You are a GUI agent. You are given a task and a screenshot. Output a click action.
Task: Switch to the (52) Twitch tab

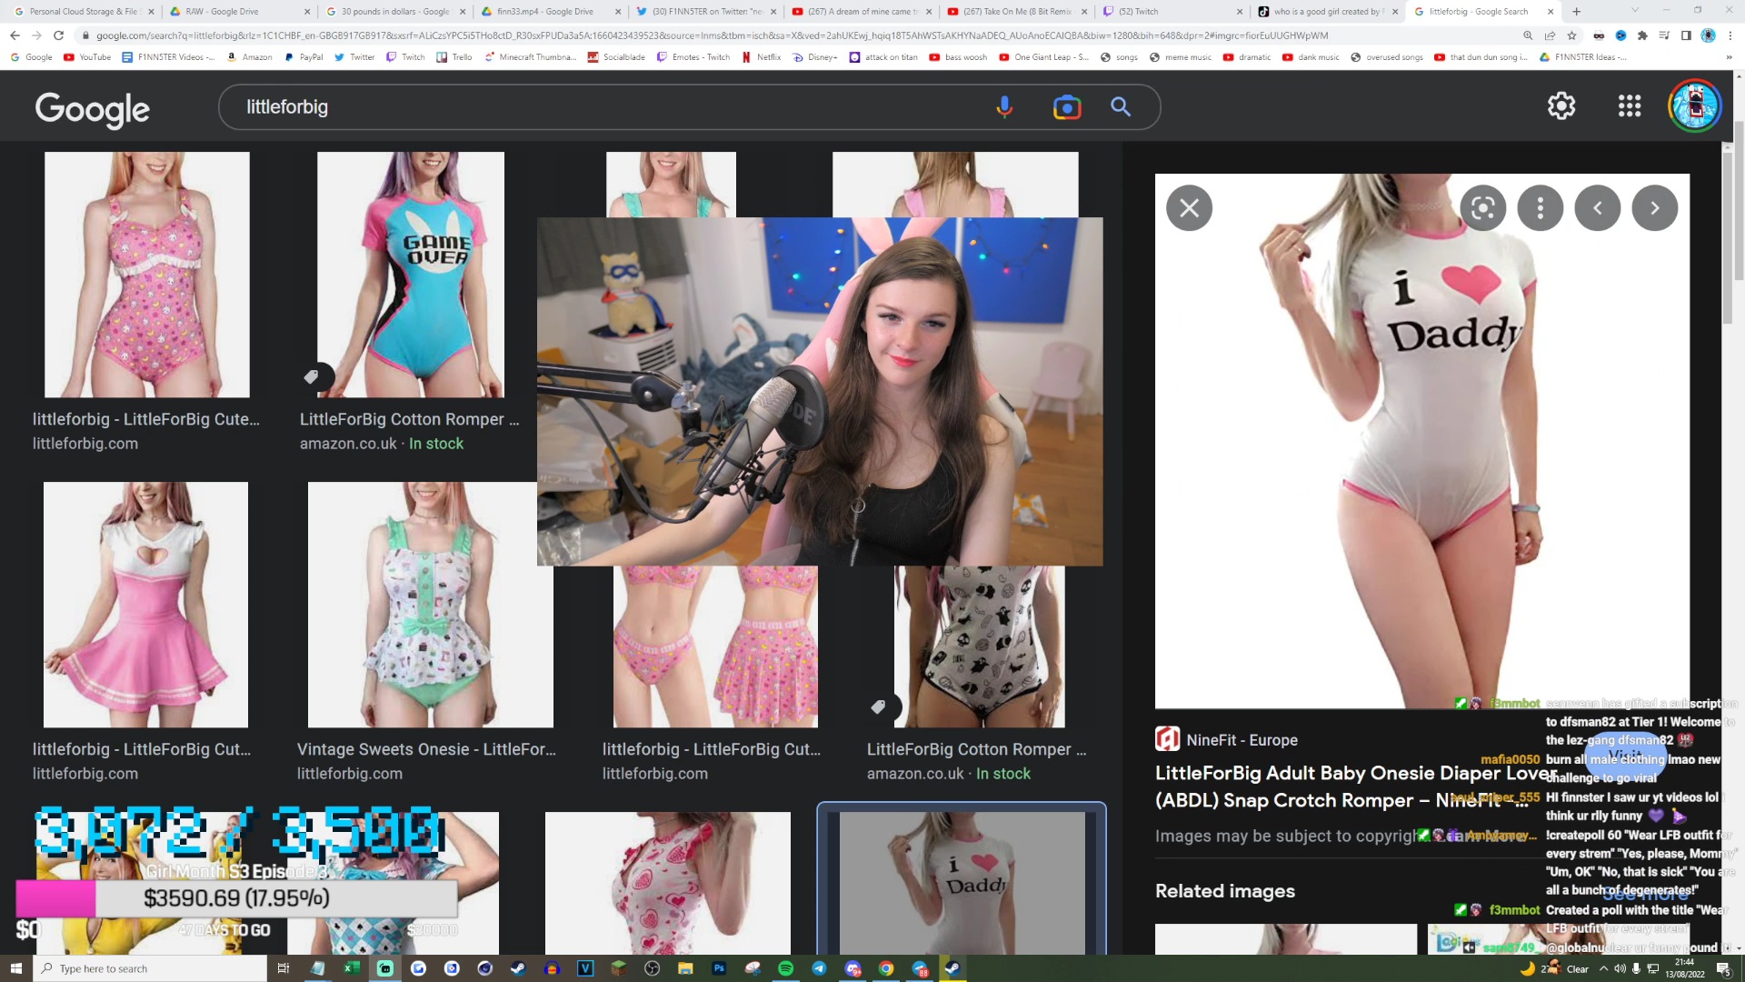(x=1172, y=12)
